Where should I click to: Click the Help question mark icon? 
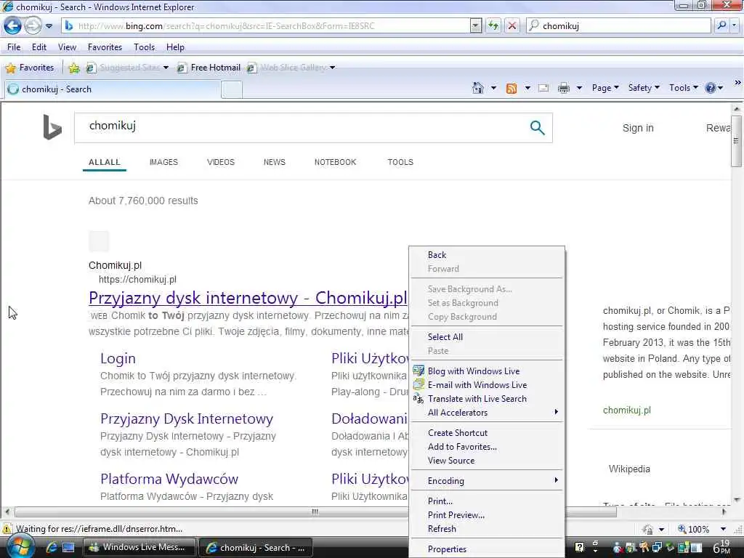point(711,88)
